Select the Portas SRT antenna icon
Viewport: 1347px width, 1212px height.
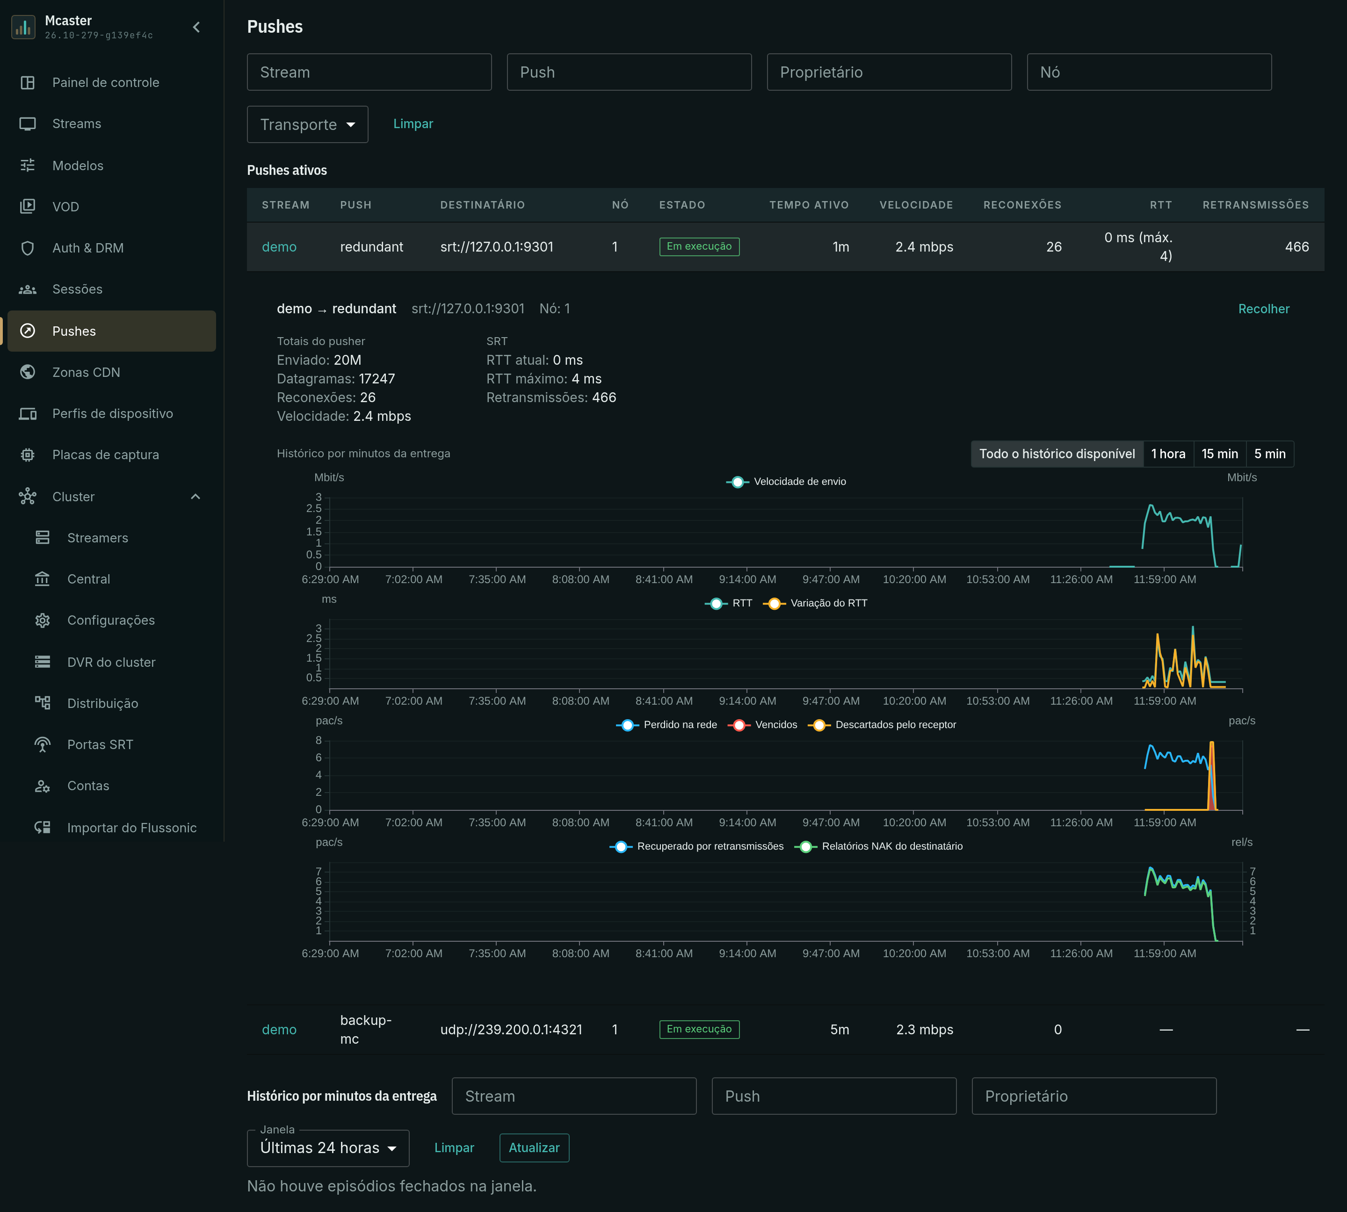pos(43,744)
